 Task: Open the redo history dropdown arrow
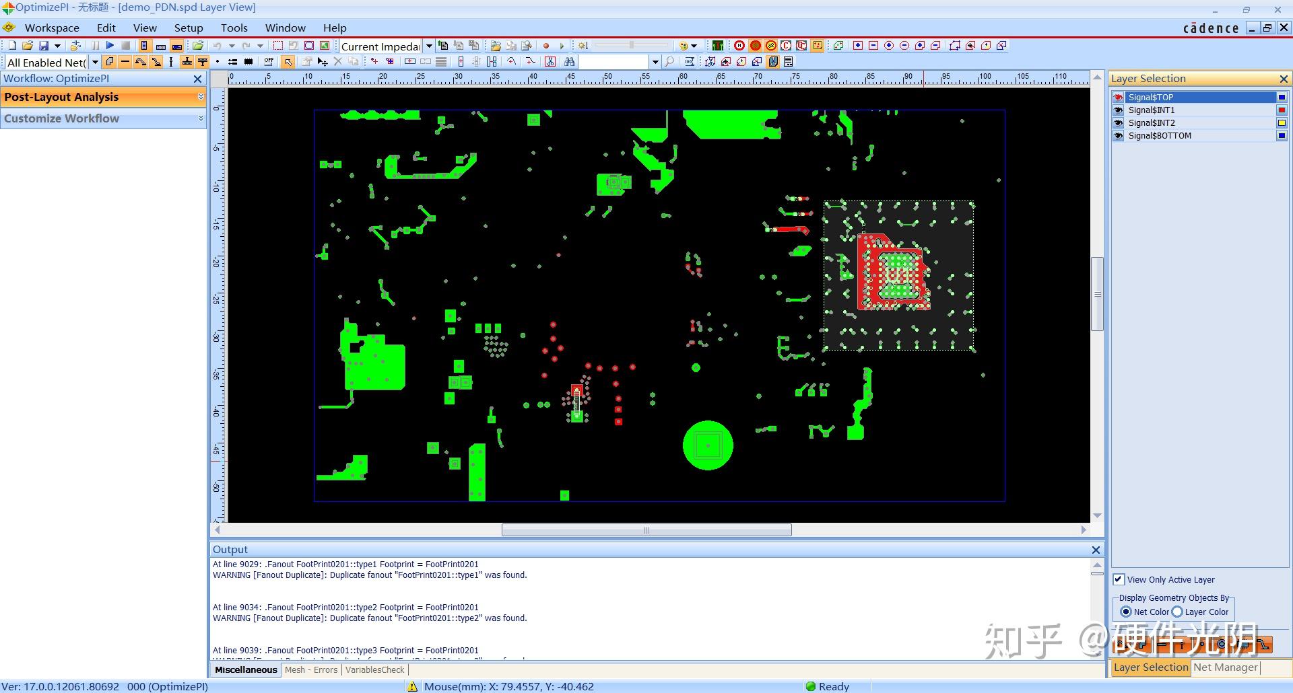click(261, 46)
